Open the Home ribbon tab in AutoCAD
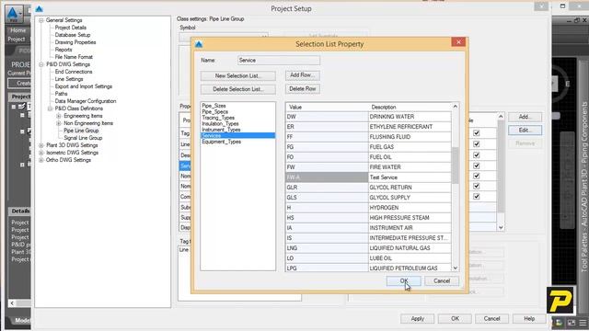Image resolution: width=589 pixels, height=331 pixels. pos(17,30)
